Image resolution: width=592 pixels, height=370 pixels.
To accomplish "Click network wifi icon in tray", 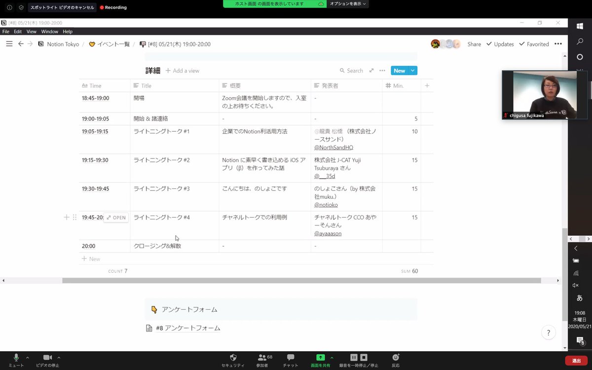I will pyautogui.click(x=576, y=273).
